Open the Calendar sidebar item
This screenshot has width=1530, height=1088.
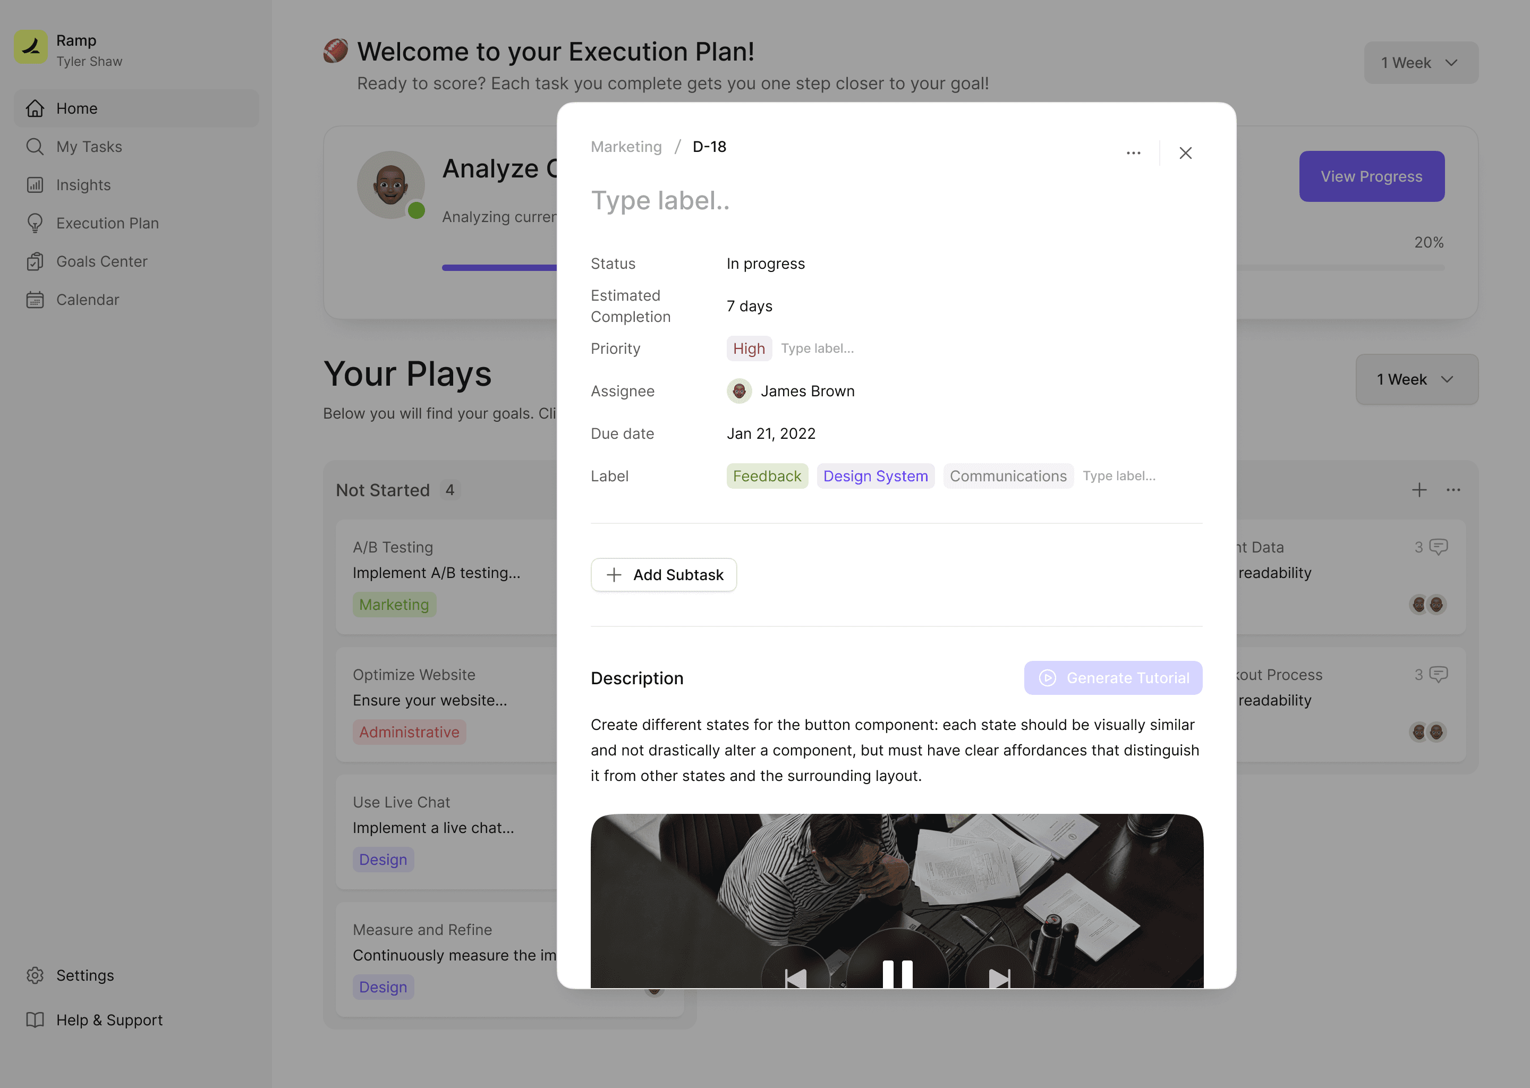87,300
